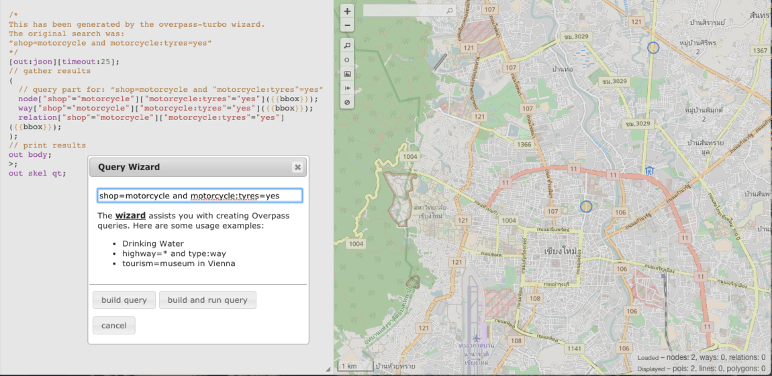The height and width of the screenshot is (376, 772).
Task: Click the 'Displayed – pois: 2' status text
Action: point(702,369)
